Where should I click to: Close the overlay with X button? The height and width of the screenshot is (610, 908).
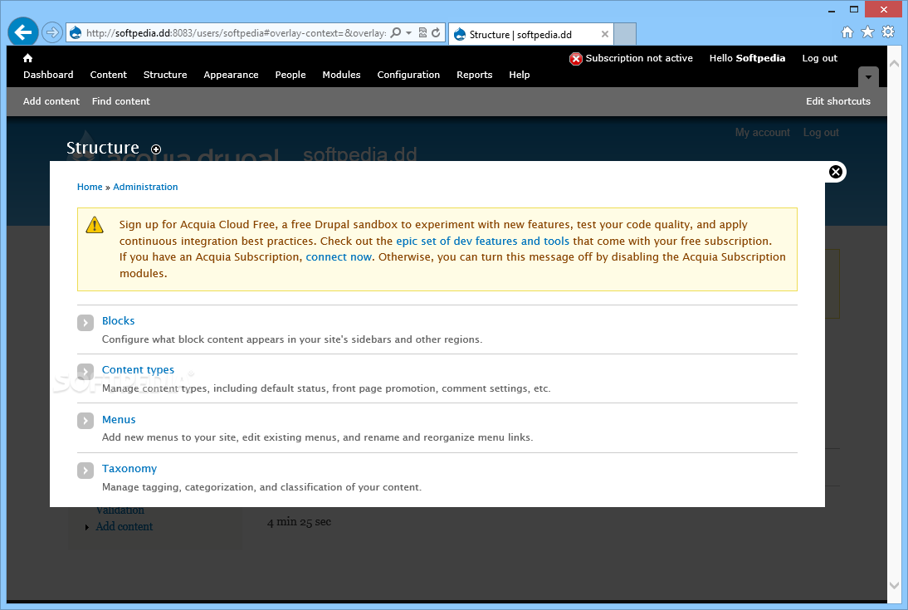(x=835, y=172)
